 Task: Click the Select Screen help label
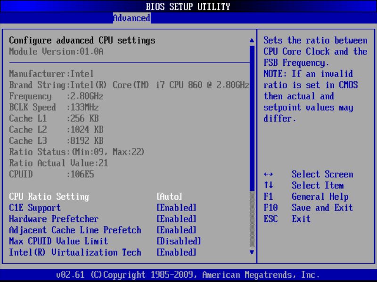[x=322, y=174]
